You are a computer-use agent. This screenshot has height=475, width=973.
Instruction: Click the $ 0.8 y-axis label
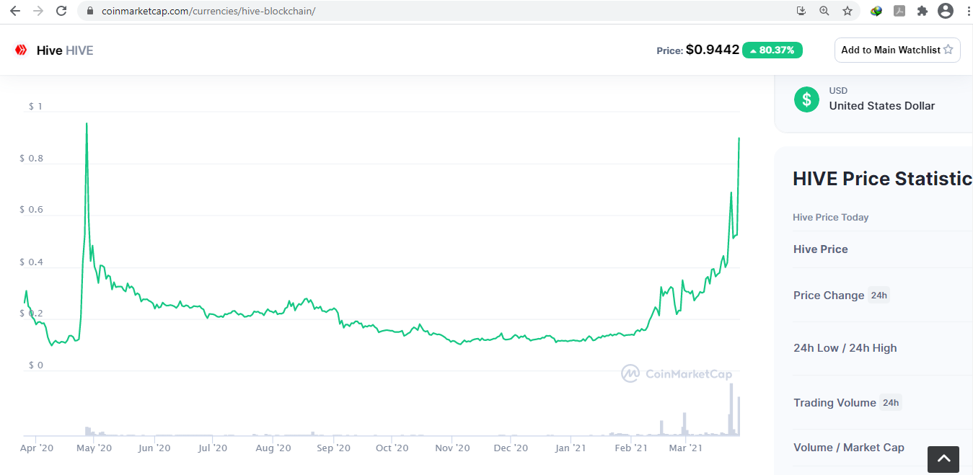[x=31, y=159]
